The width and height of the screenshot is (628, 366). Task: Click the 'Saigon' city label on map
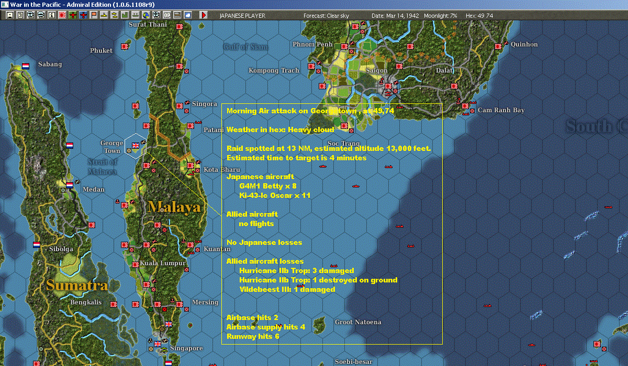[377, 70]
